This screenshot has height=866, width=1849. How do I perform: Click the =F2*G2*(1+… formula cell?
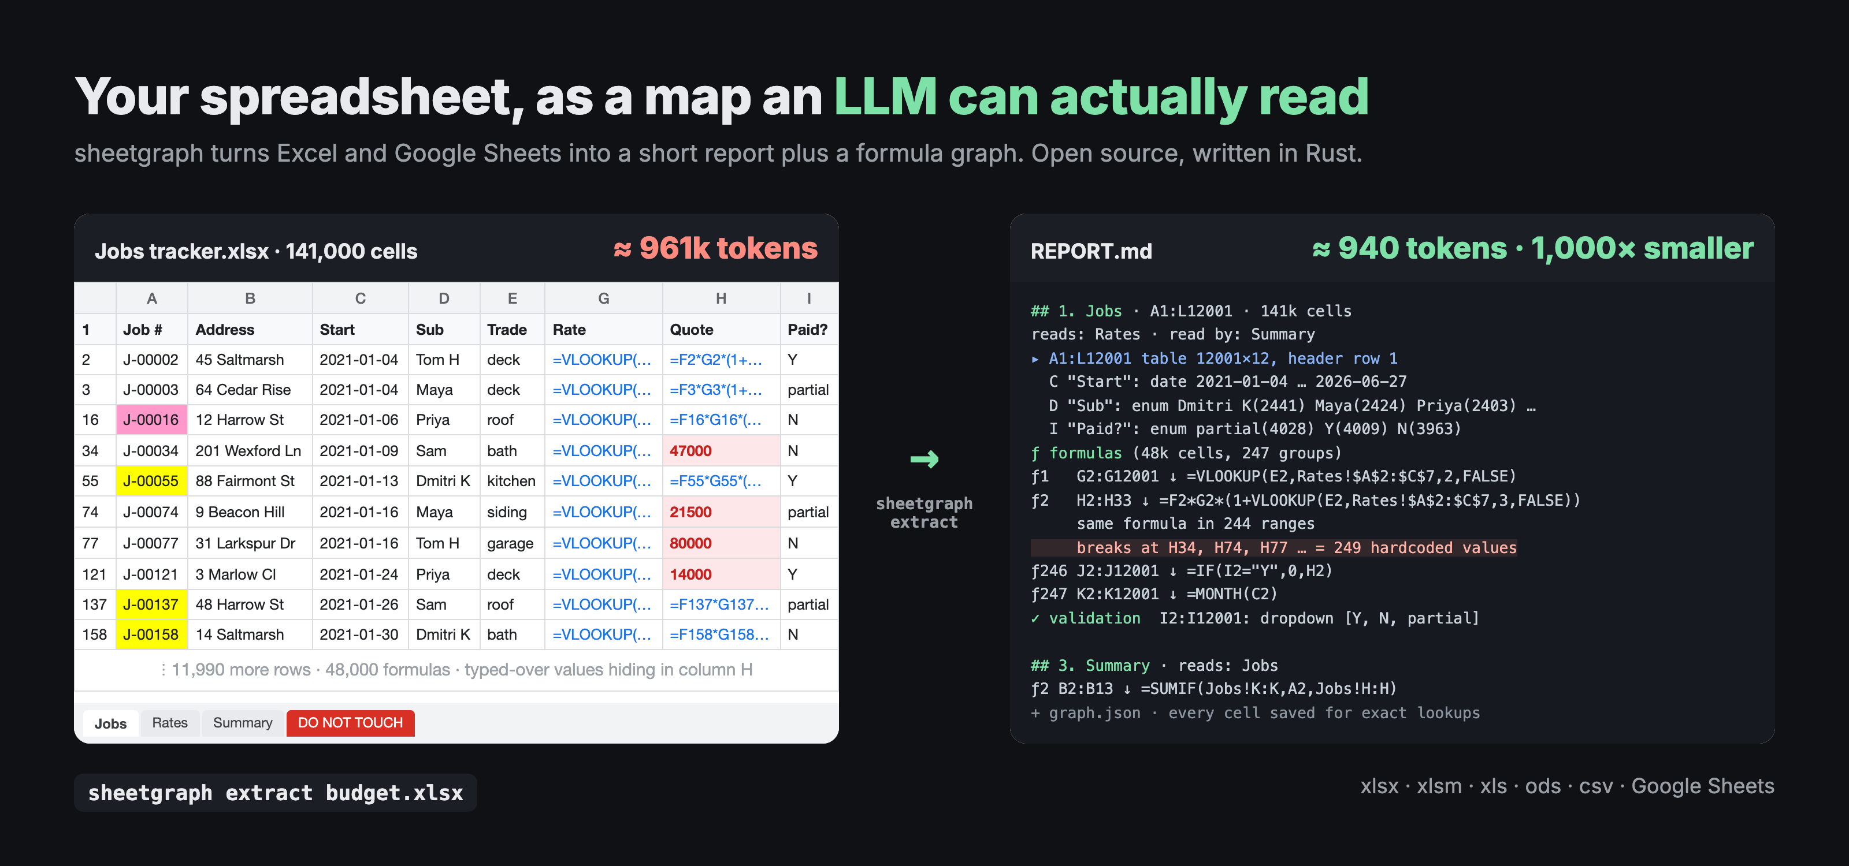721,360
